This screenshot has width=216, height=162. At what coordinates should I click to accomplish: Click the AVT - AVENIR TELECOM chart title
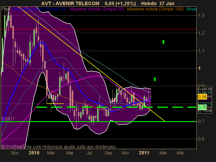[x=70, y=3]
